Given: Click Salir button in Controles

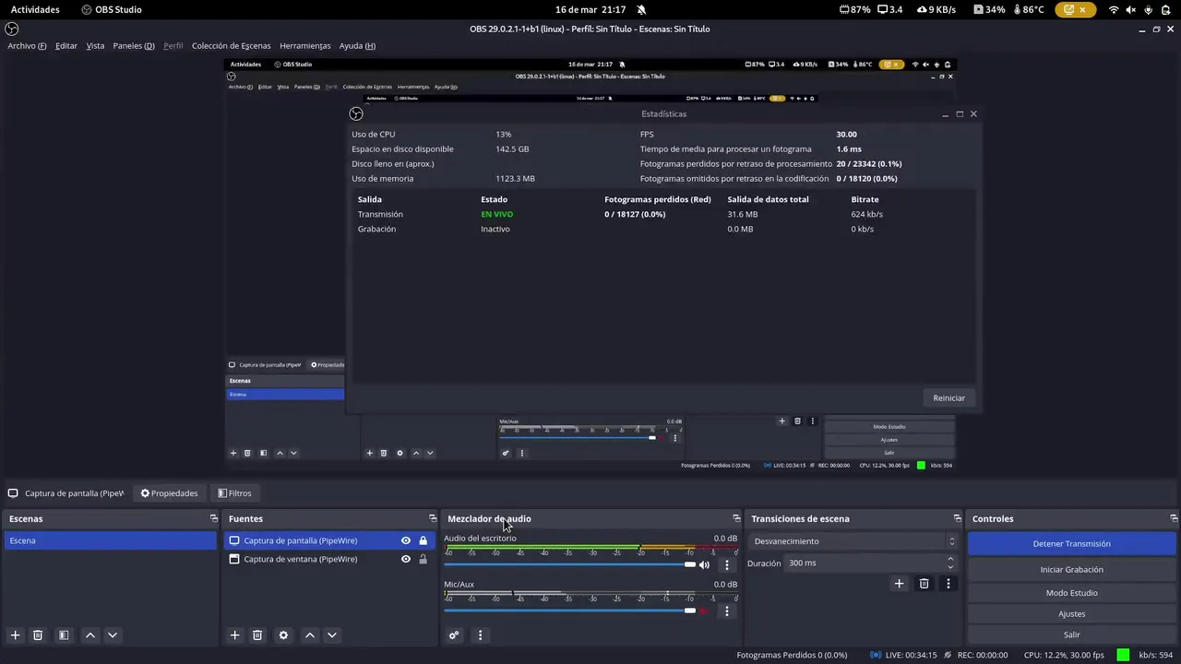Looking at the screenshot, I should pos(1071,634).
